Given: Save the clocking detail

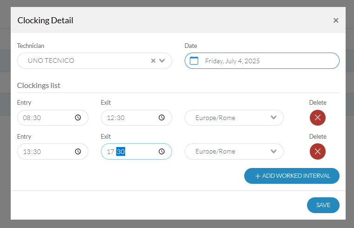Looking at the screenshot, I should point(323,205).
